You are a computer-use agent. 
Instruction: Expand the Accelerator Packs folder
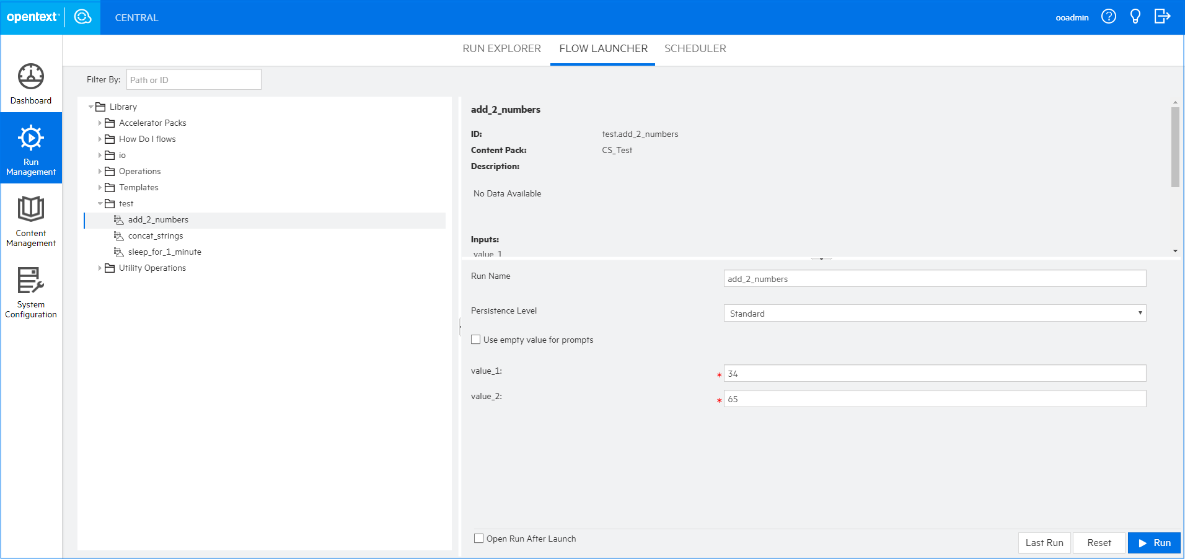point(100,123)
